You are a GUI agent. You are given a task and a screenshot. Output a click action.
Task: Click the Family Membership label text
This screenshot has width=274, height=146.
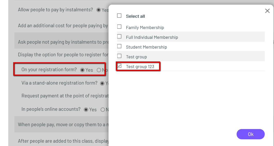pos(145,28)
